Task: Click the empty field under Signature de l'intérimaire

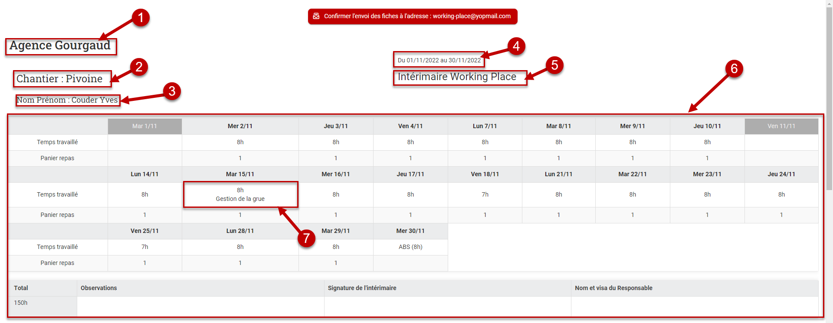Action: (x=447, y=306)
